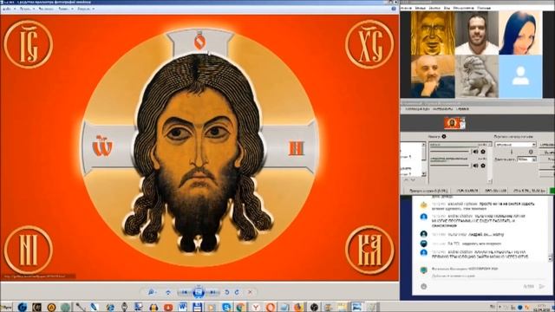Open the floppy disk save taskbar icon

197,307
